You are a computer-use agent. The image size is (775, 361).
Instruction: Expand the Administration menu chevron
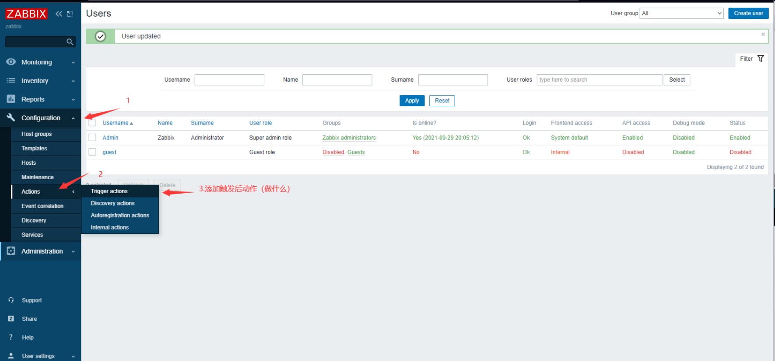(x=73, y=251)
